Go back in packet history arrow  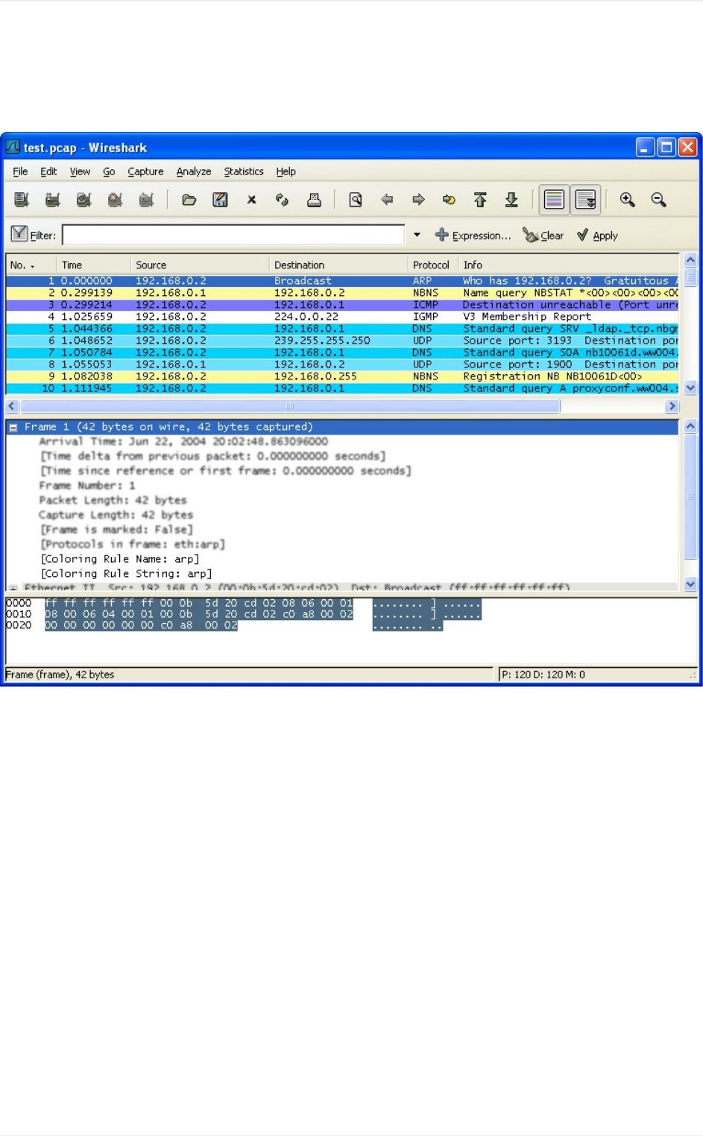(x=387, y=200)
